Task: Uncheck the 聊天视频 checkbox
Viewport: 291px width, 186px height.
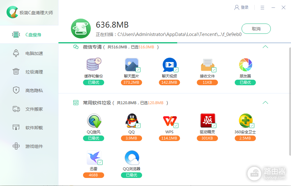Action: point(176,70)
